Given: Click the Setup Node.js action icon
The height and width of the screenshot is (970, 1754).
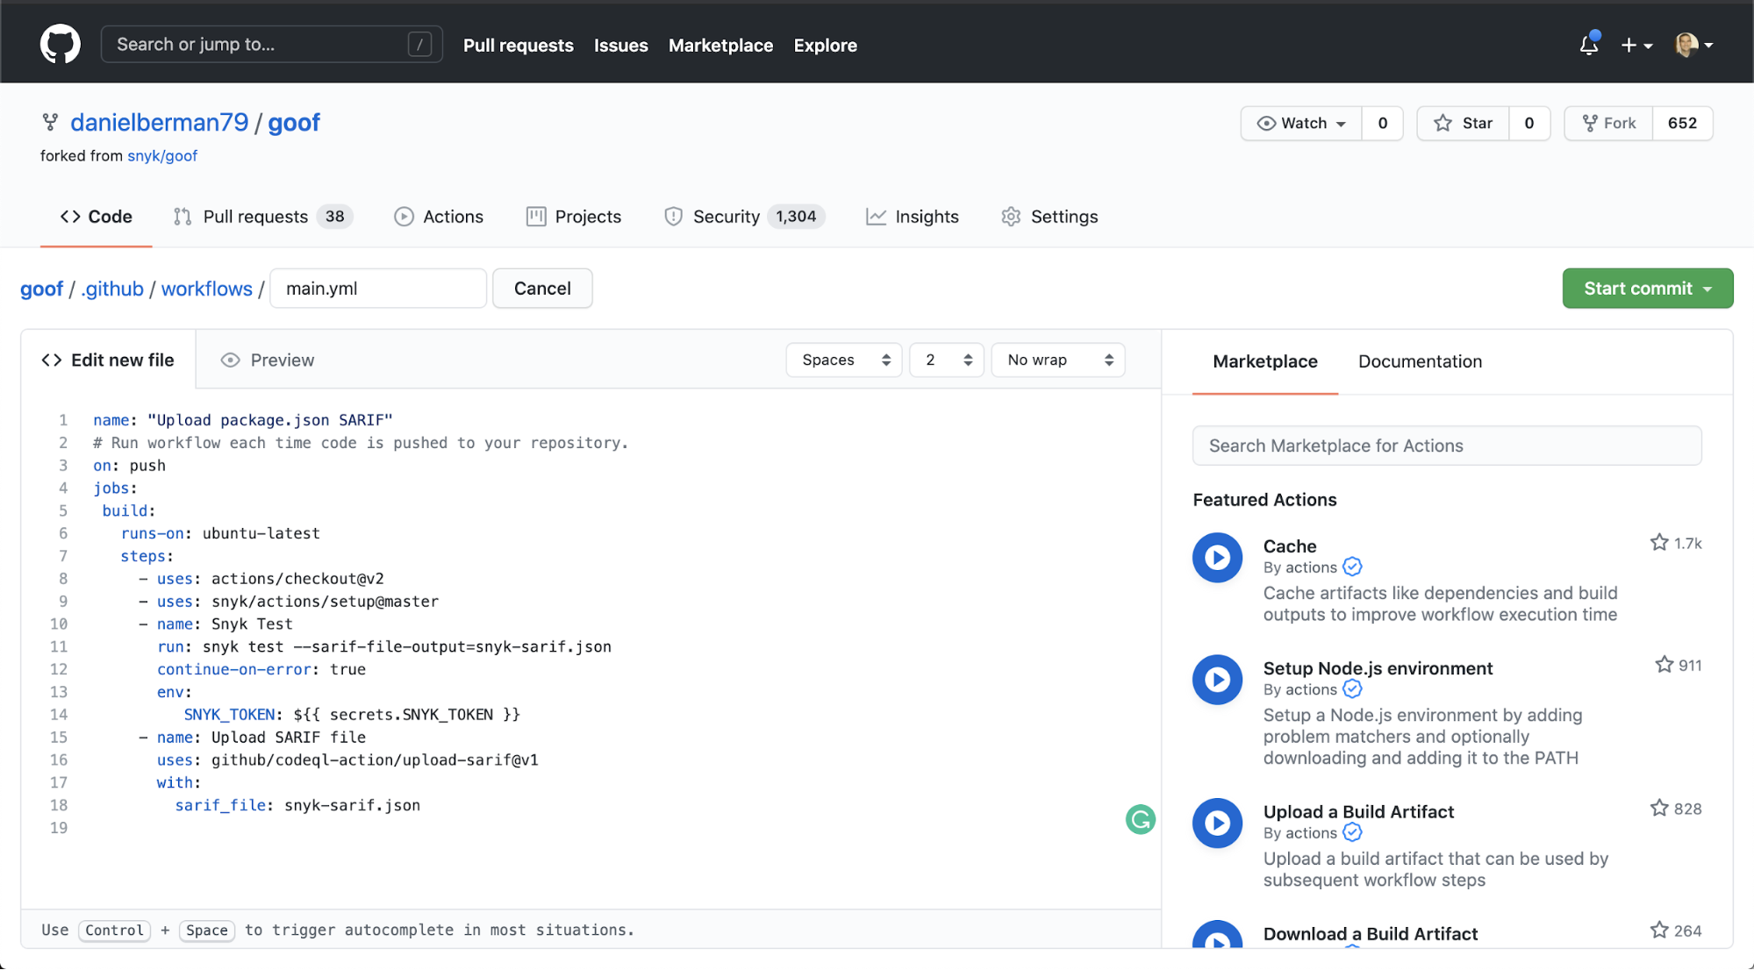Looking at the screenshot, I should [1217, 679].
